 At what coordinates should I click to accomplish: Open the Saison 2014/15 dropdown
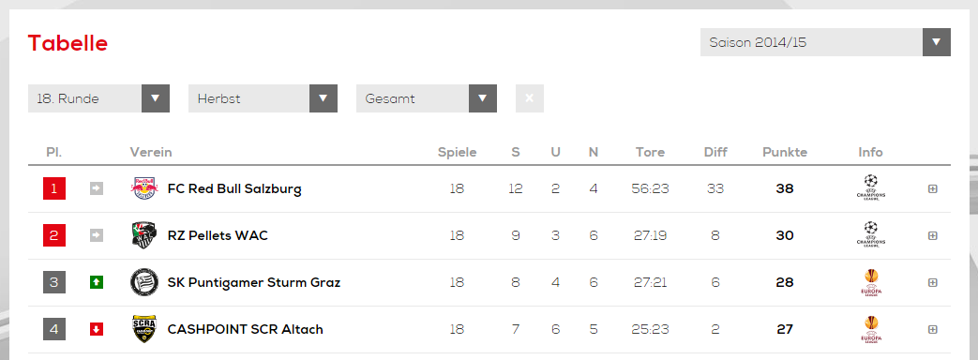tap(825, 42)
